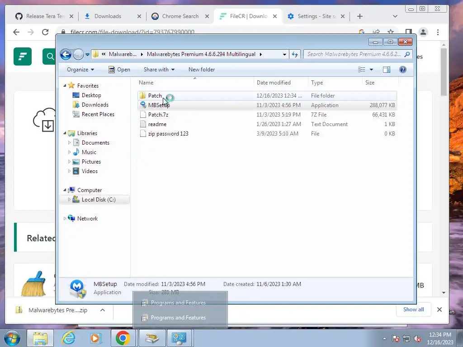Screen dimensions: 463x347
Task: Open Chrome's three-dot menu
Action: click(x=438, y=32)
